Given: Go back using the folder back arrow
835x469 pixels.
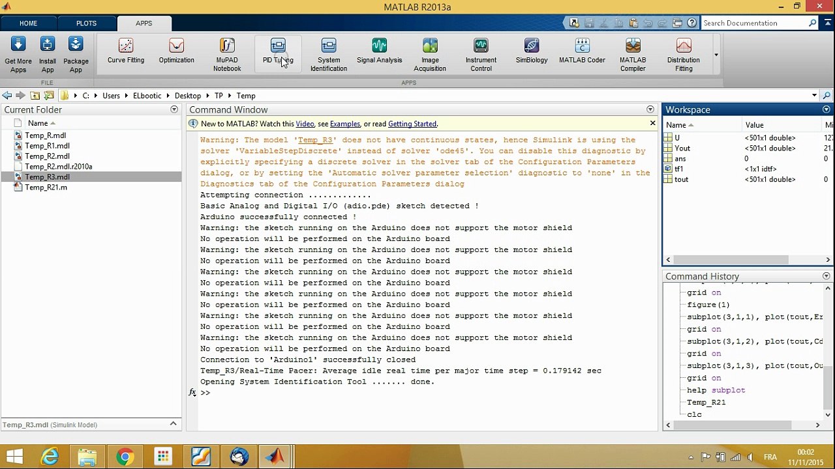Looking at the screenshot, I should click(x=7, y=96).
